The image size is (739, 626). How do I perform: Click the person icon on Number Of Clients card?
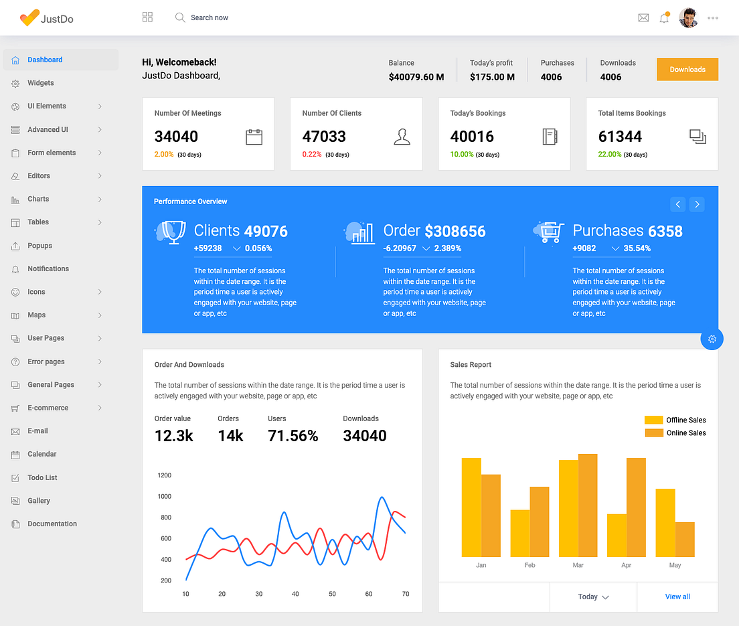point(402,137)
